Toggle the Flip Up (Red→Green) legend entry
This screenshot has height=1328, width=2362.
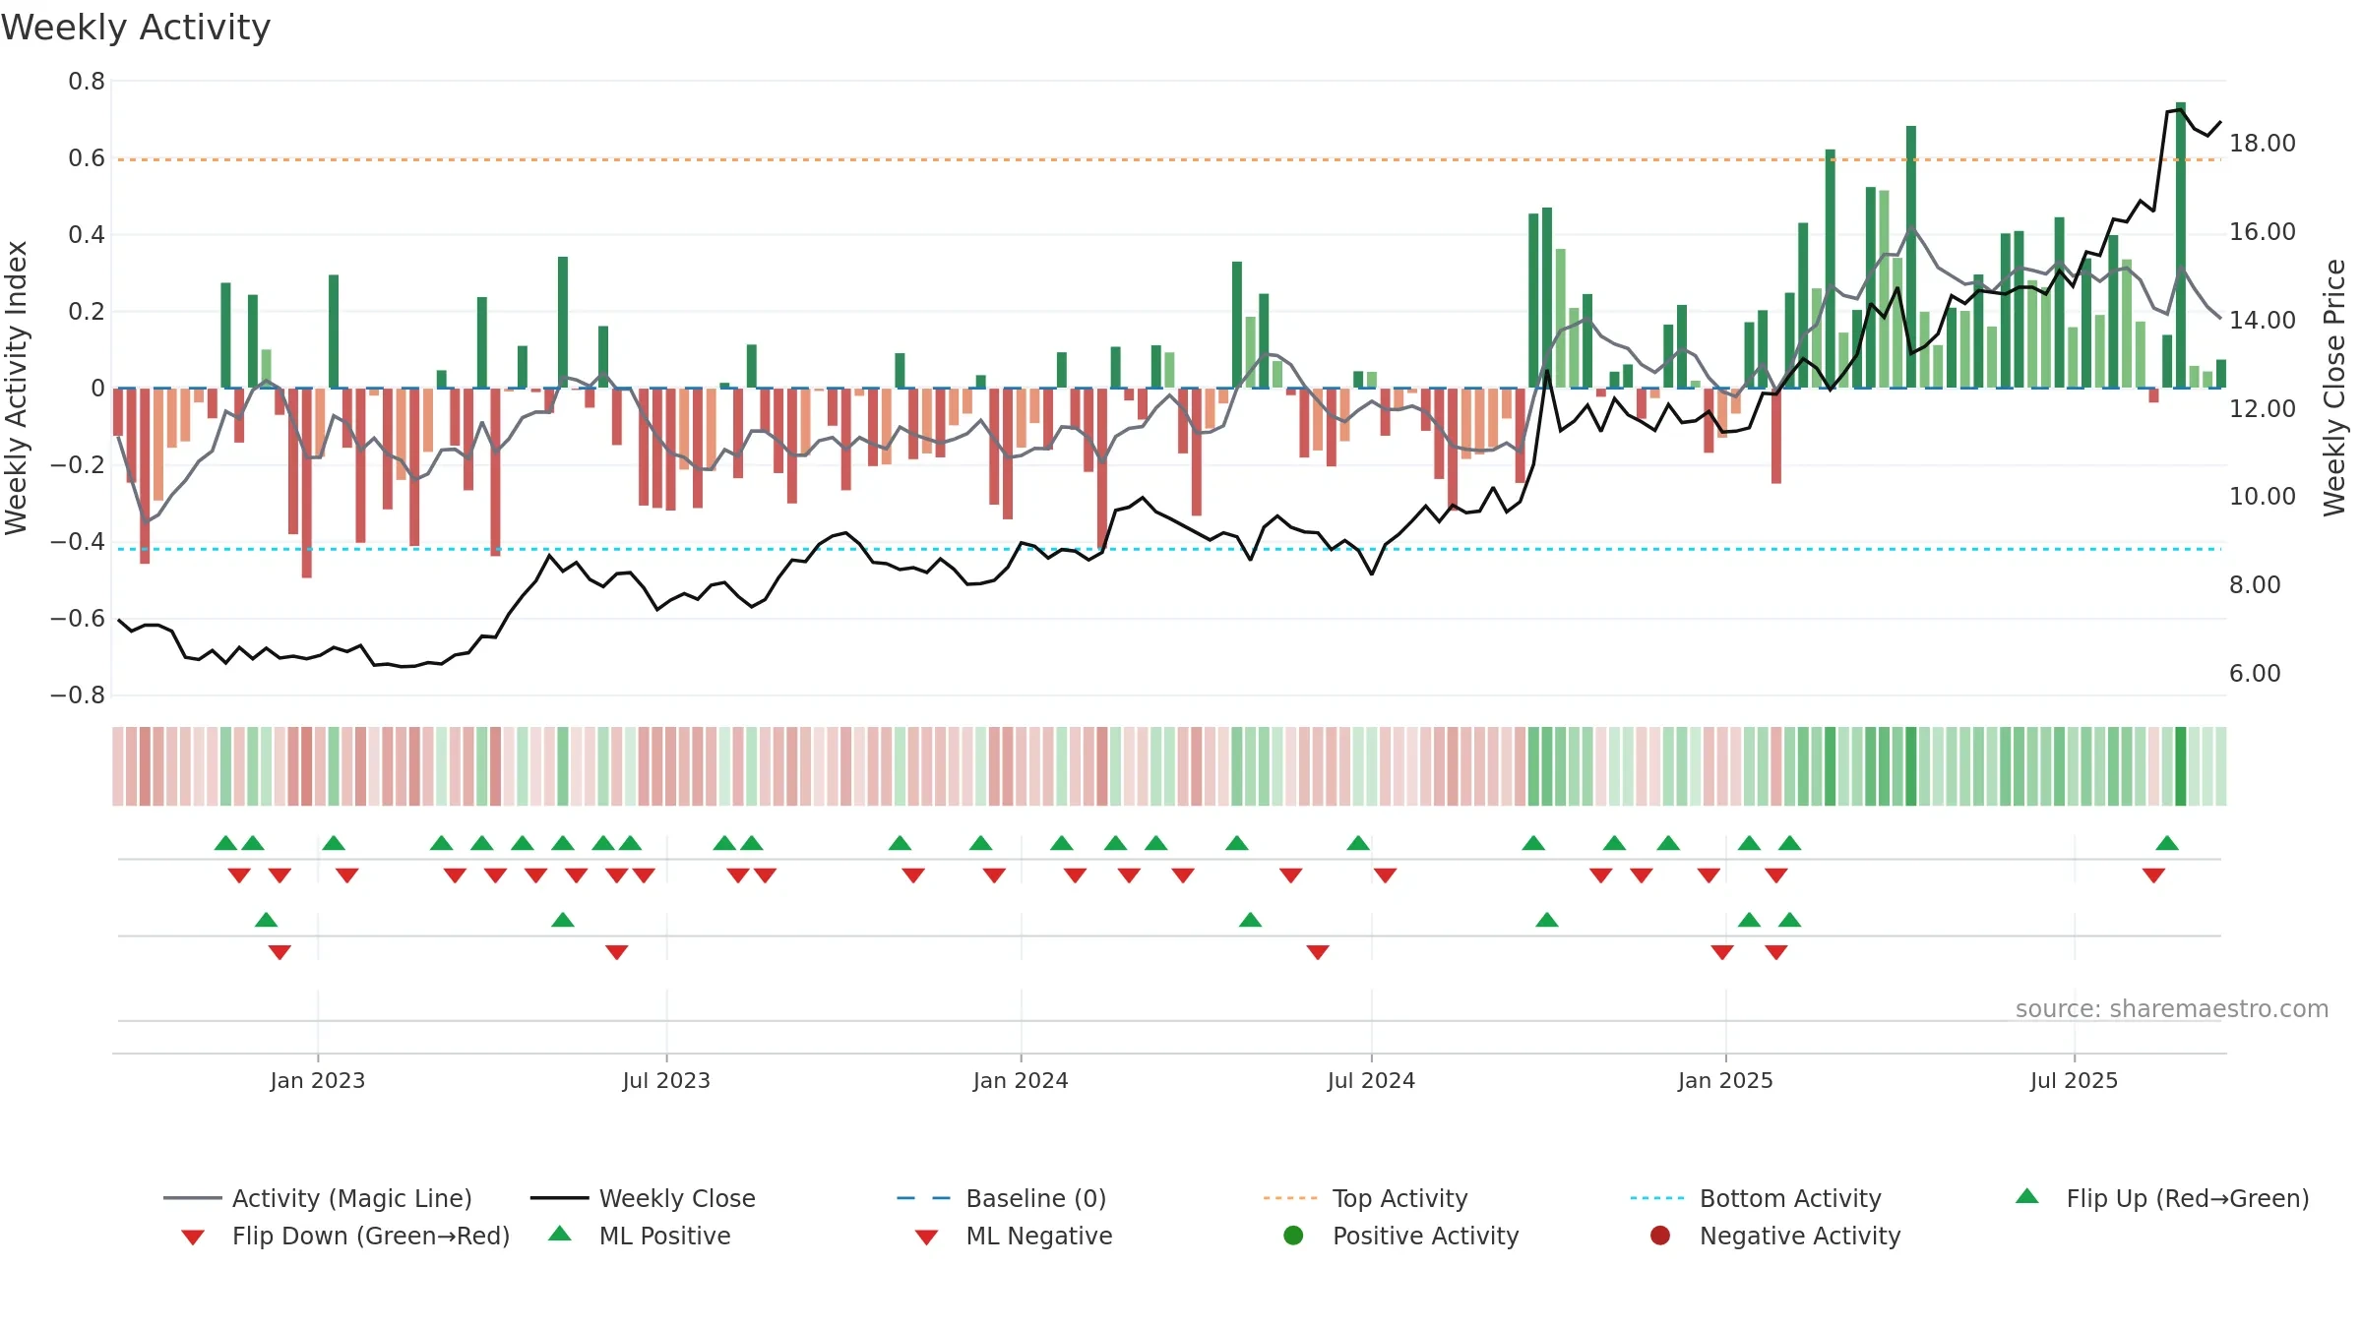(2162, 1198)
